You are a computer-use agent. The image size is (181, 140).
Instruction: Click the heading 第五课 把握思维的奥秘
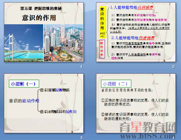[x=41, y=9]
